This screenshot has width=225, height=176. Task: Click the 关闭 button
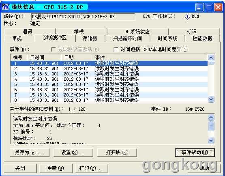pyautogui.click(x=20, y=168)
